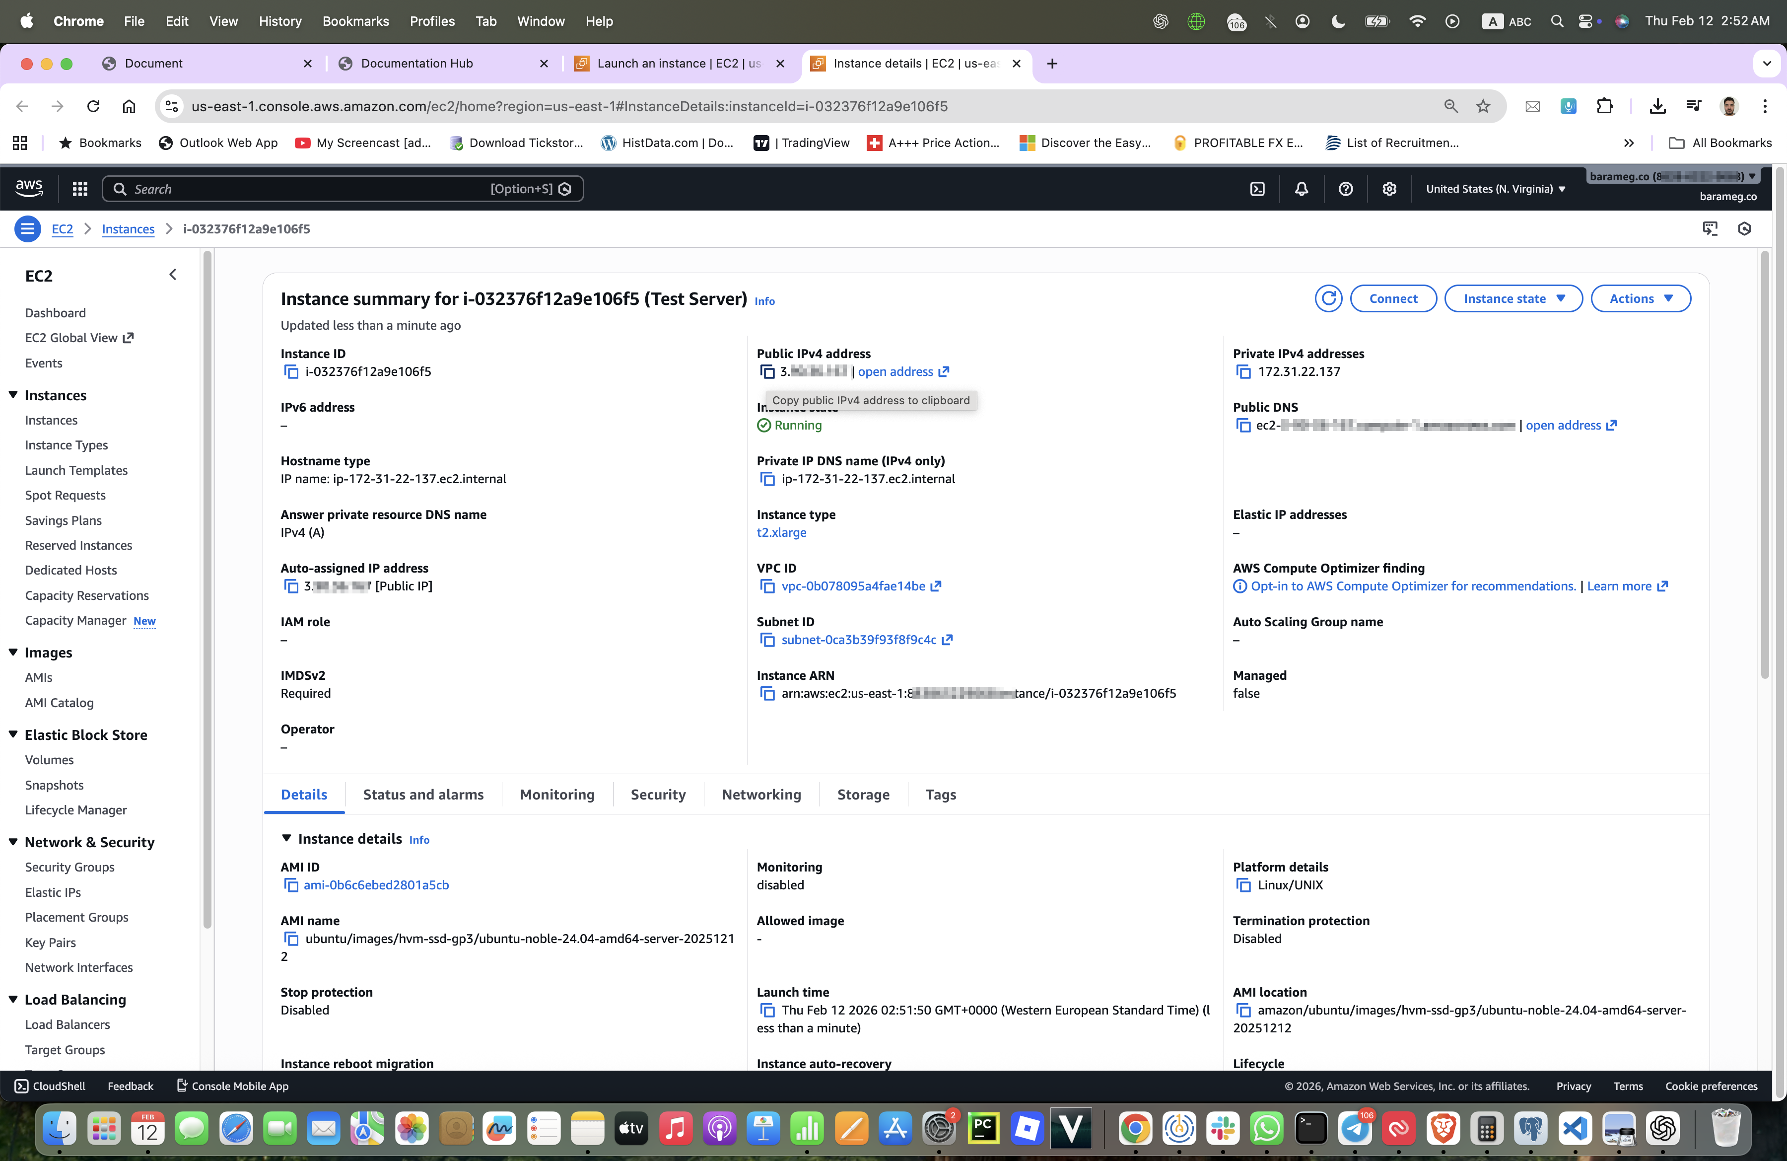Open the t2.xlarge instance type link
The width and height of the screenshot is (1787, 1161).
(x=781, y=532)
